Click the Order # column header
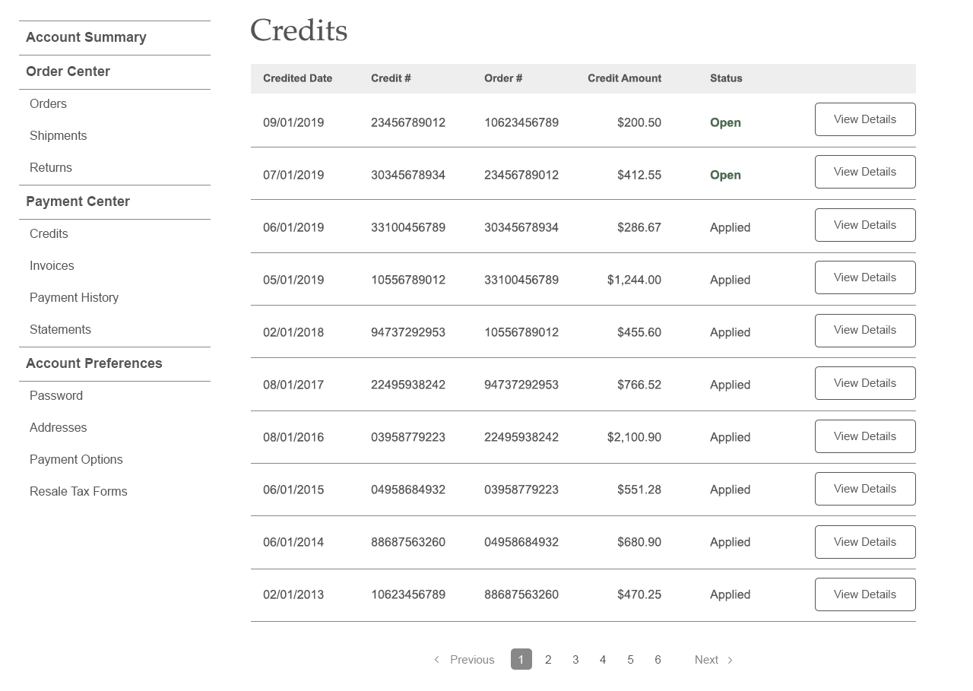Screen dimensions: 973x691 click(503, 78)
